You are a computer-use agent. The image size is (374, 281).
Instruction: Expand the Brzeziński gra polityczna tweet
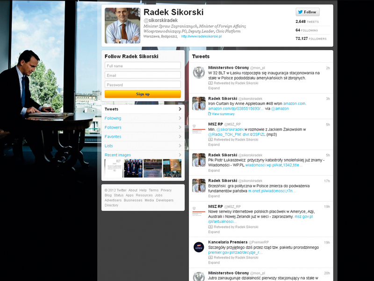pos(214,196)
